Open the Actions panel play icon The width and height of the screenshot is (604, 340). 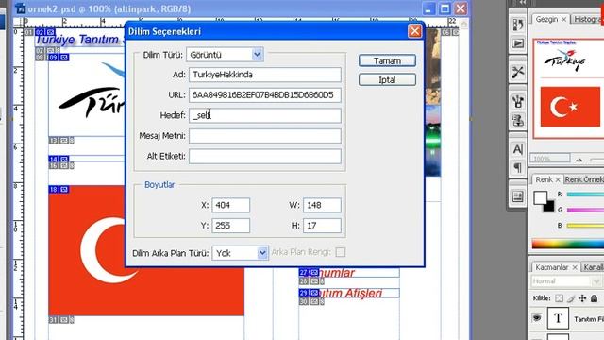[518, 43]
